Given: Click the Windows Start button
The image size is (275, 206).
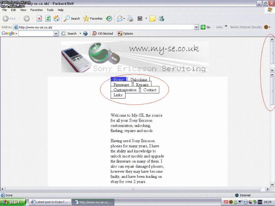Looking at the screenshot, I should 13,202.
